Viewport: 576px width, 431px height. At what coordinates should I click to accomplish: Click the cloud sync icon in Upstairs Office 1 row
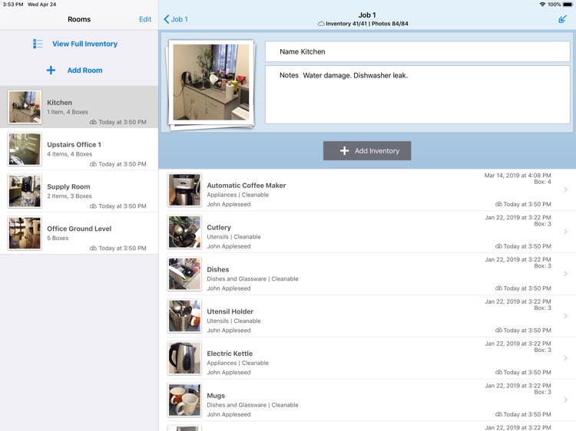coord(93,164)
